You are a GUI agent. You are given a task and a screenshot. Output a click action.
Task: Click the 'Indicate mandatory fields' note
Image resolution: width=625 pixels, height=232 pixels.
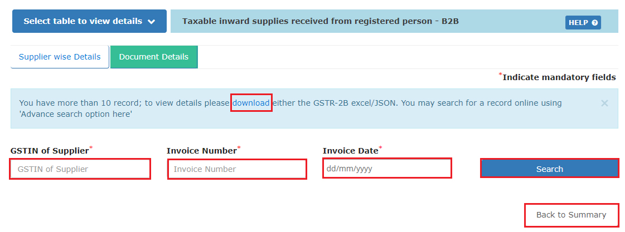559,77
